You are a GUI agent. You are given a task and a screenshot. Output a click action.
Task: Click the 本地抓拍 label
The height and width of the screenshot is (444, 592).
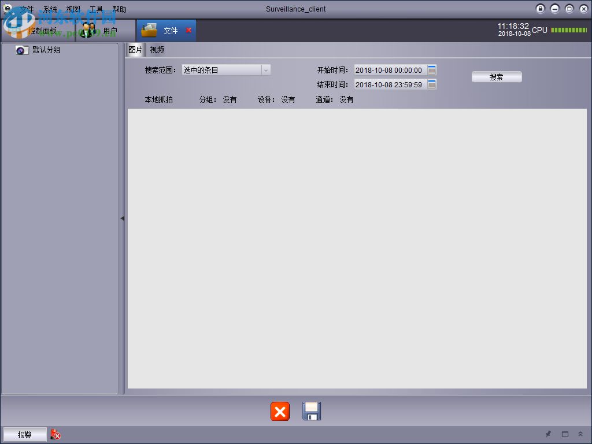tap(158, 99)
